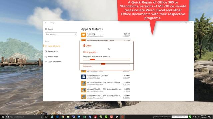Viewport: 213px width, 119px height.
Task: Click the Apps for websites sidebar icon
Action: (x=46, y=62)
